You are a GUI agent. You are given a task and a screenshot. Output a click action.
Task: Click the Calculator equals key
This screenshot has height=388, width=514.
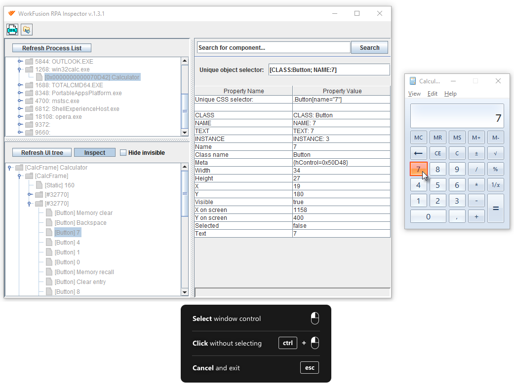point(496,208)
